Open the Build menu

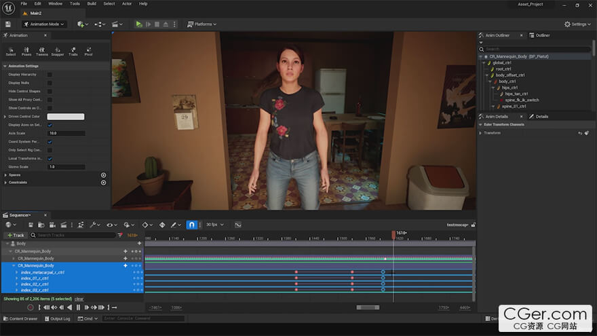91,3
